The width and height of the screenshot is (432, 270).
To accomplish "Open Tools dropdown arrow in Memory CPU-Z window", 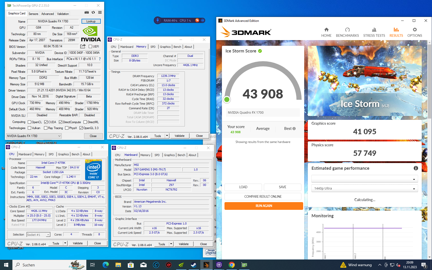I will coord(167,136).
